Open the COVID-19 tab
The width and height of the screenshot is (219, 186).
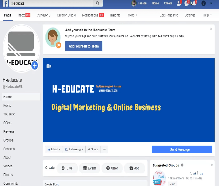[44, 15]
